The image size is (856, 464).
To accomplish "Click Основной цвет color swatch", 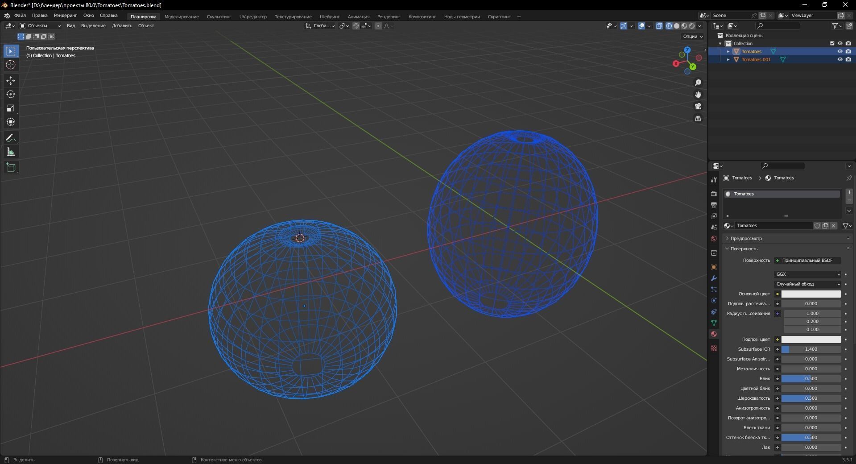I will 811,294.
